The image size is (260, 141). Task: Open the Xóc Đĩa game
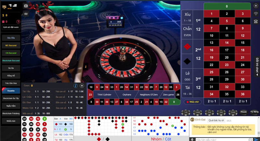point(11,38)
